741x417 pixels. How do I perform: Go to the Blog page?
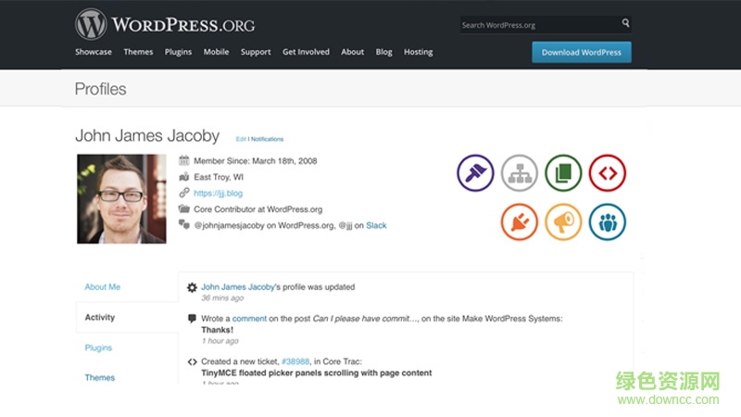click(383, 52)
